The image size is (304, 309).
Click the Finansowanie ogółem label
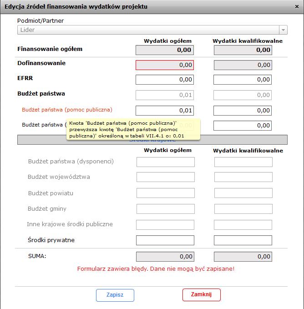point(50,49)
